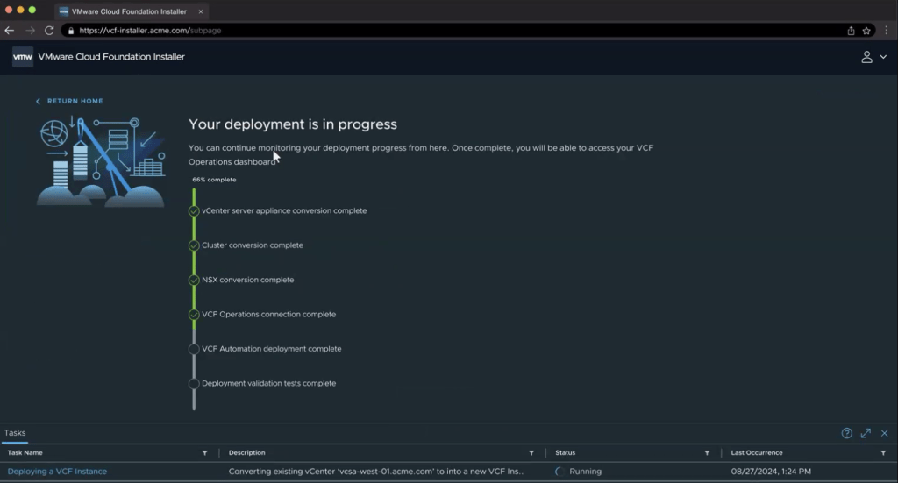Close the Tasks panel
Image resolution: width=898 pixels, height=483 pixels.
coord(884,433)
